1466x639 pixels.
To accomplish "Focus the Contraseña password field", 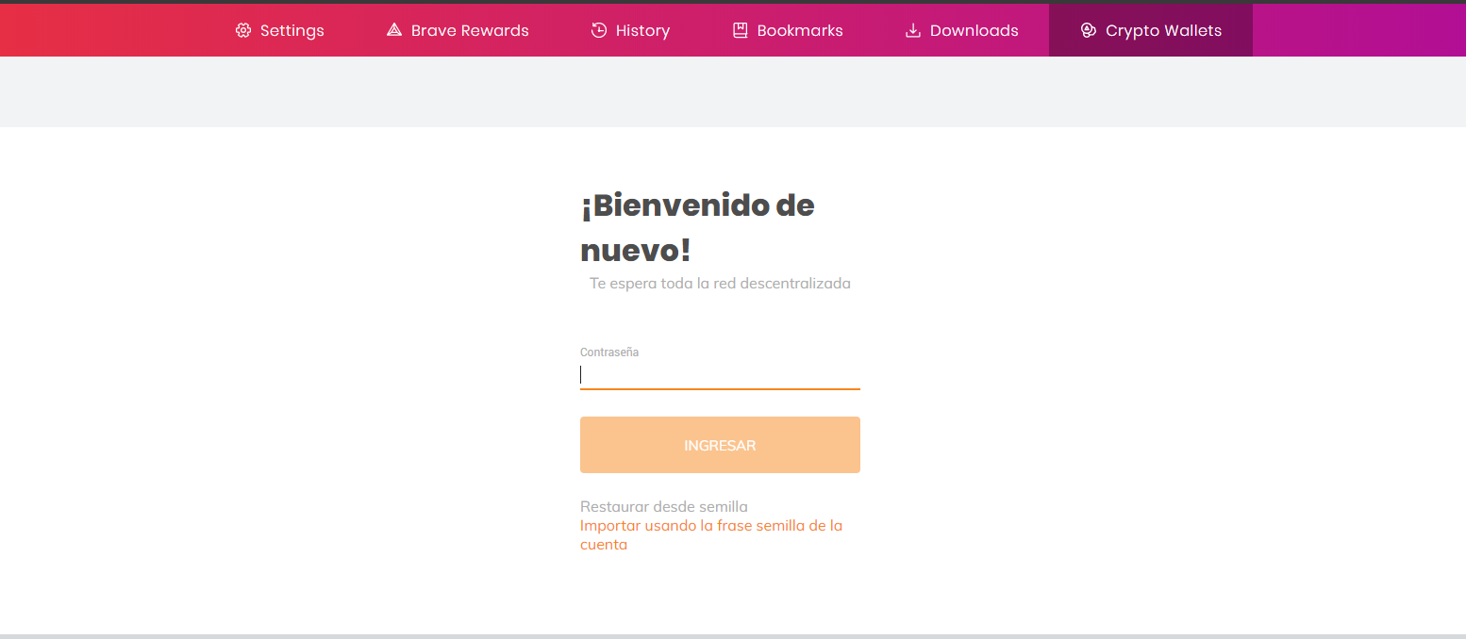I will click(x=720, y=375).
